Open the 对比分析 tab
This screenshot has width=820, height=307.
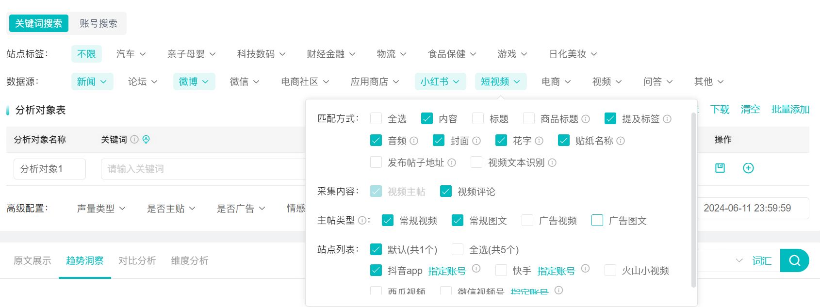(x=137, y=260)
